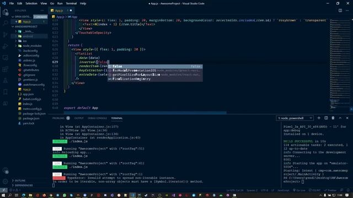Maximize the panel with up chevron
Image resolution: width=353 pixels, height=198 pixels.
click(340, 118)
